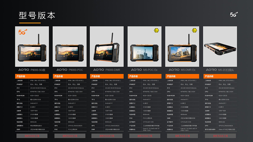The height and width of the screenshot is (142, 253).
Task: Click the 产品参数 header under P9000-POC
Action: [x=70, y=76]
